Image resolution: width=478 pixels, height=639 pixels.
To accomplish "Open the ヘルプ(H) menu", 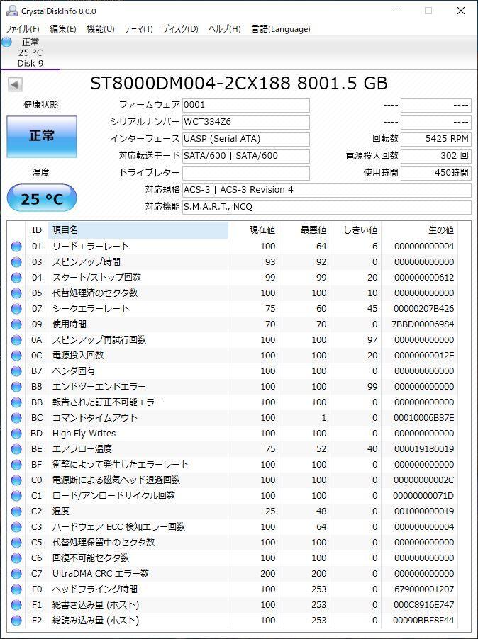I will click(x=225, y=29).
